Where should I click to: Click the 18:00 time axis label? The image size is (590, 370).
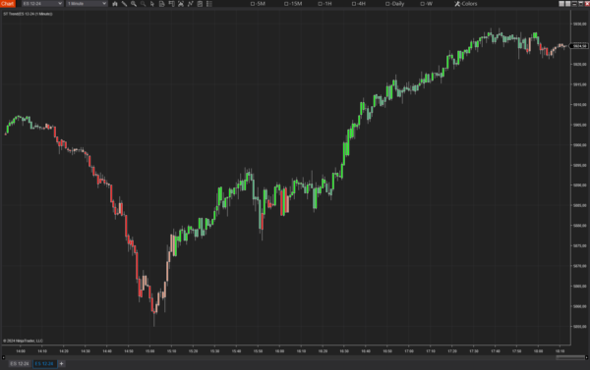pos(538,351)
